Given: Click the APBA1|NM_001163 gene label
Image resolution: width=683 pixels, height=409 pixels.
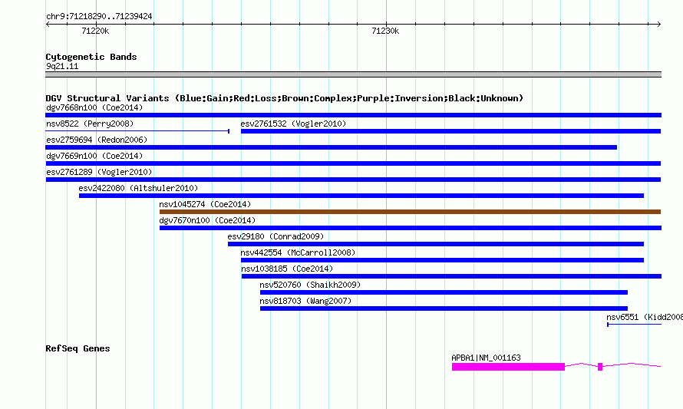Looking at the screenshot, I should 486,358.
